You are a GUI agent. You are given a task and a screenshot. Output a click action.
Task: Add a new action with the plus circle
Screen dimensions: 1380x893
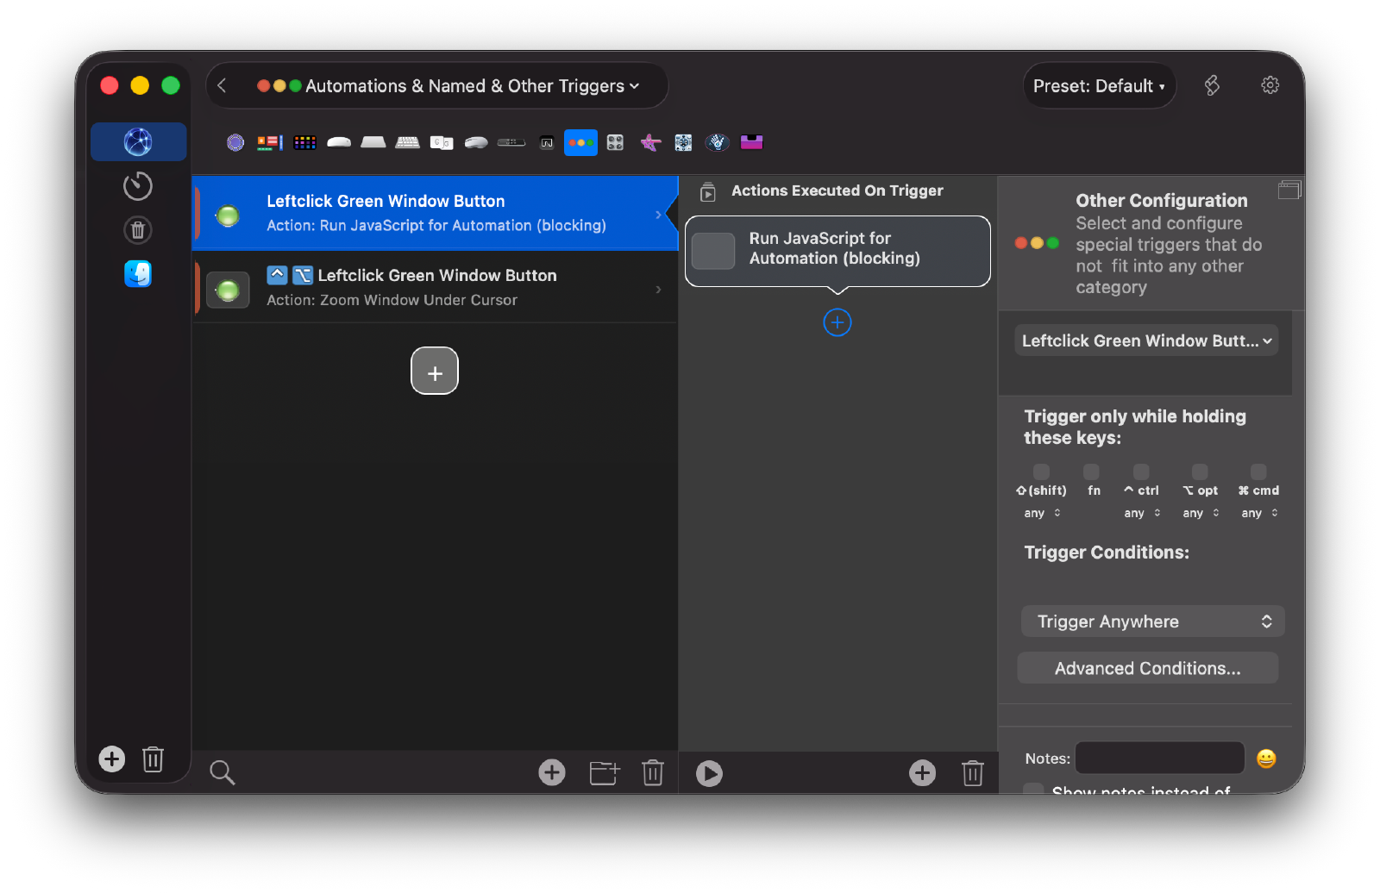(x=837, y=322)
